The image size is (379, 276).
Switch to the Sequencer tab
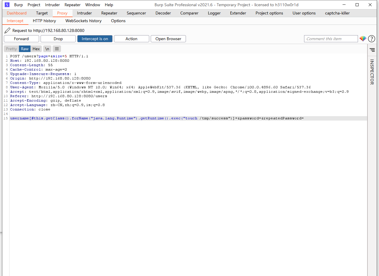136,13
